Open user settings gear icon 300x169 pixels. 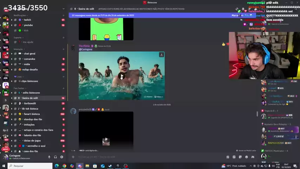click(61, 157)
